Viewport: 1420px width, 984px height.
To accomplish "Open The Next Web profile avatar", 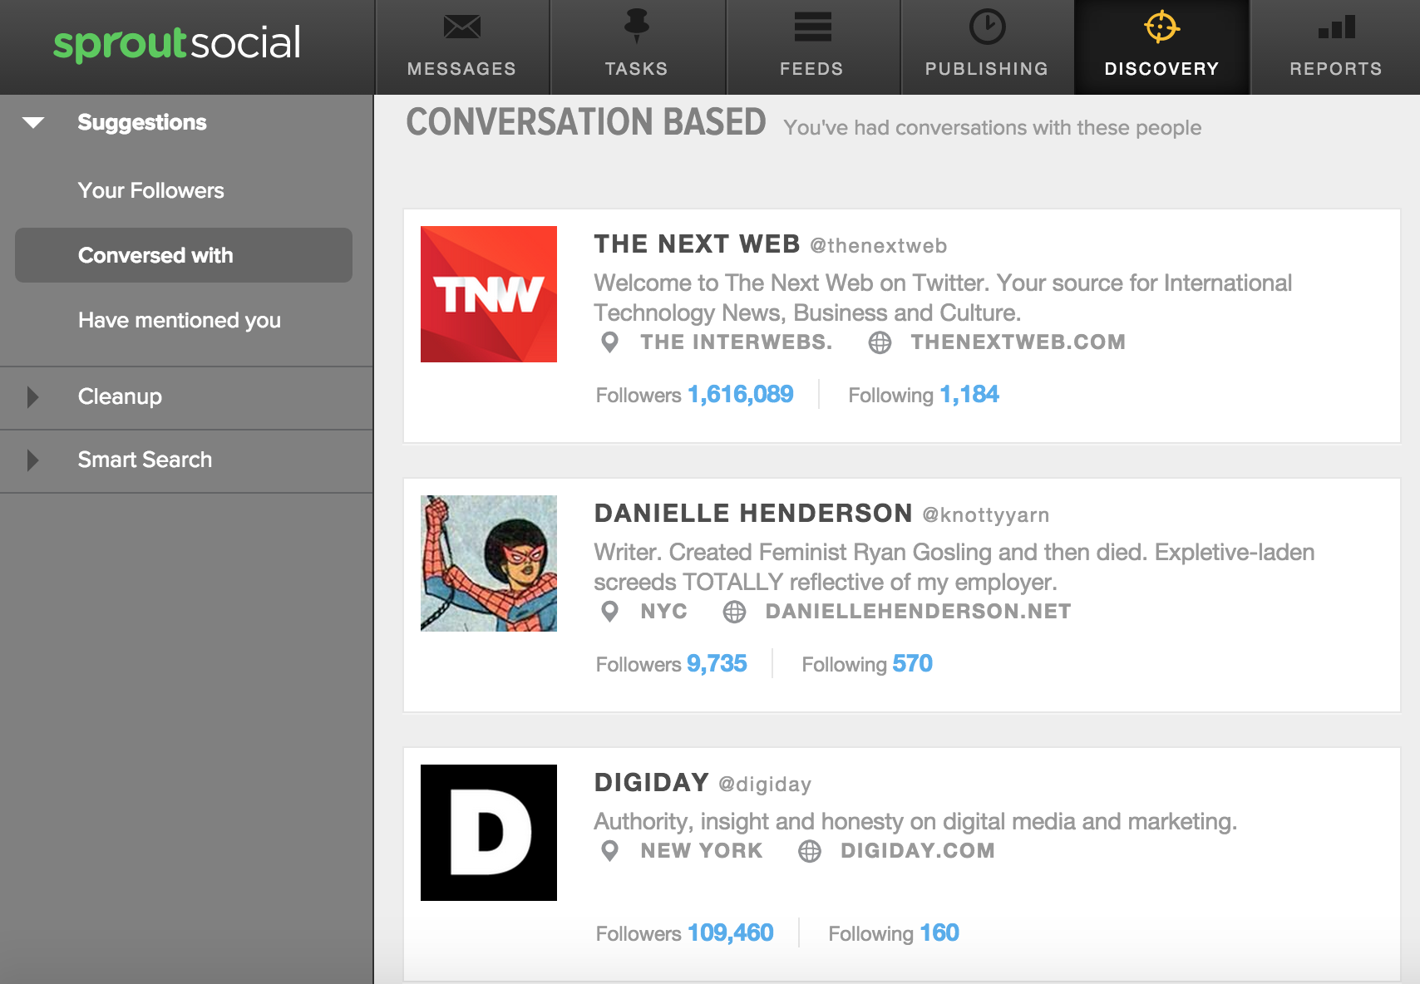I will pyautogui.click(x=489, y=294).
